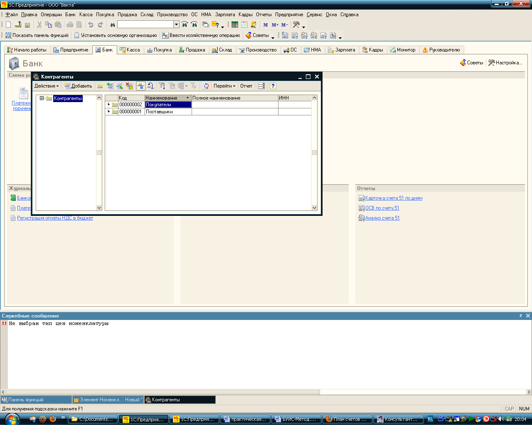Close the Служебные сообщения panel
The image size is (532, 425).
[x=528, y=316]
